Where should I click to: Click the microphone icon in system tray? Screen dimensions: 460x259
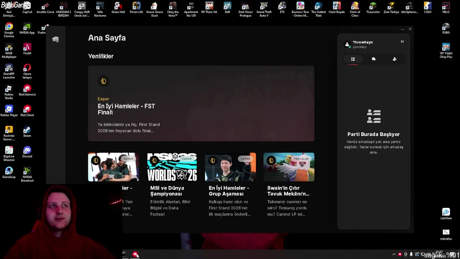(x=411, y=254)
